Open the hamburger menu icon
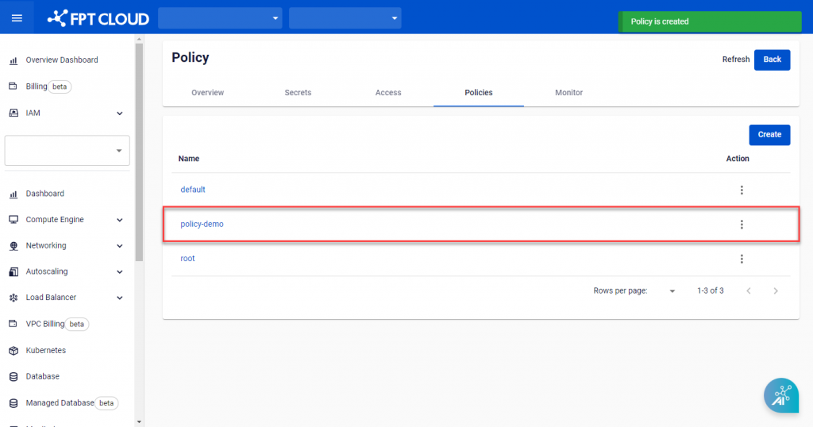 pos(17,17)
